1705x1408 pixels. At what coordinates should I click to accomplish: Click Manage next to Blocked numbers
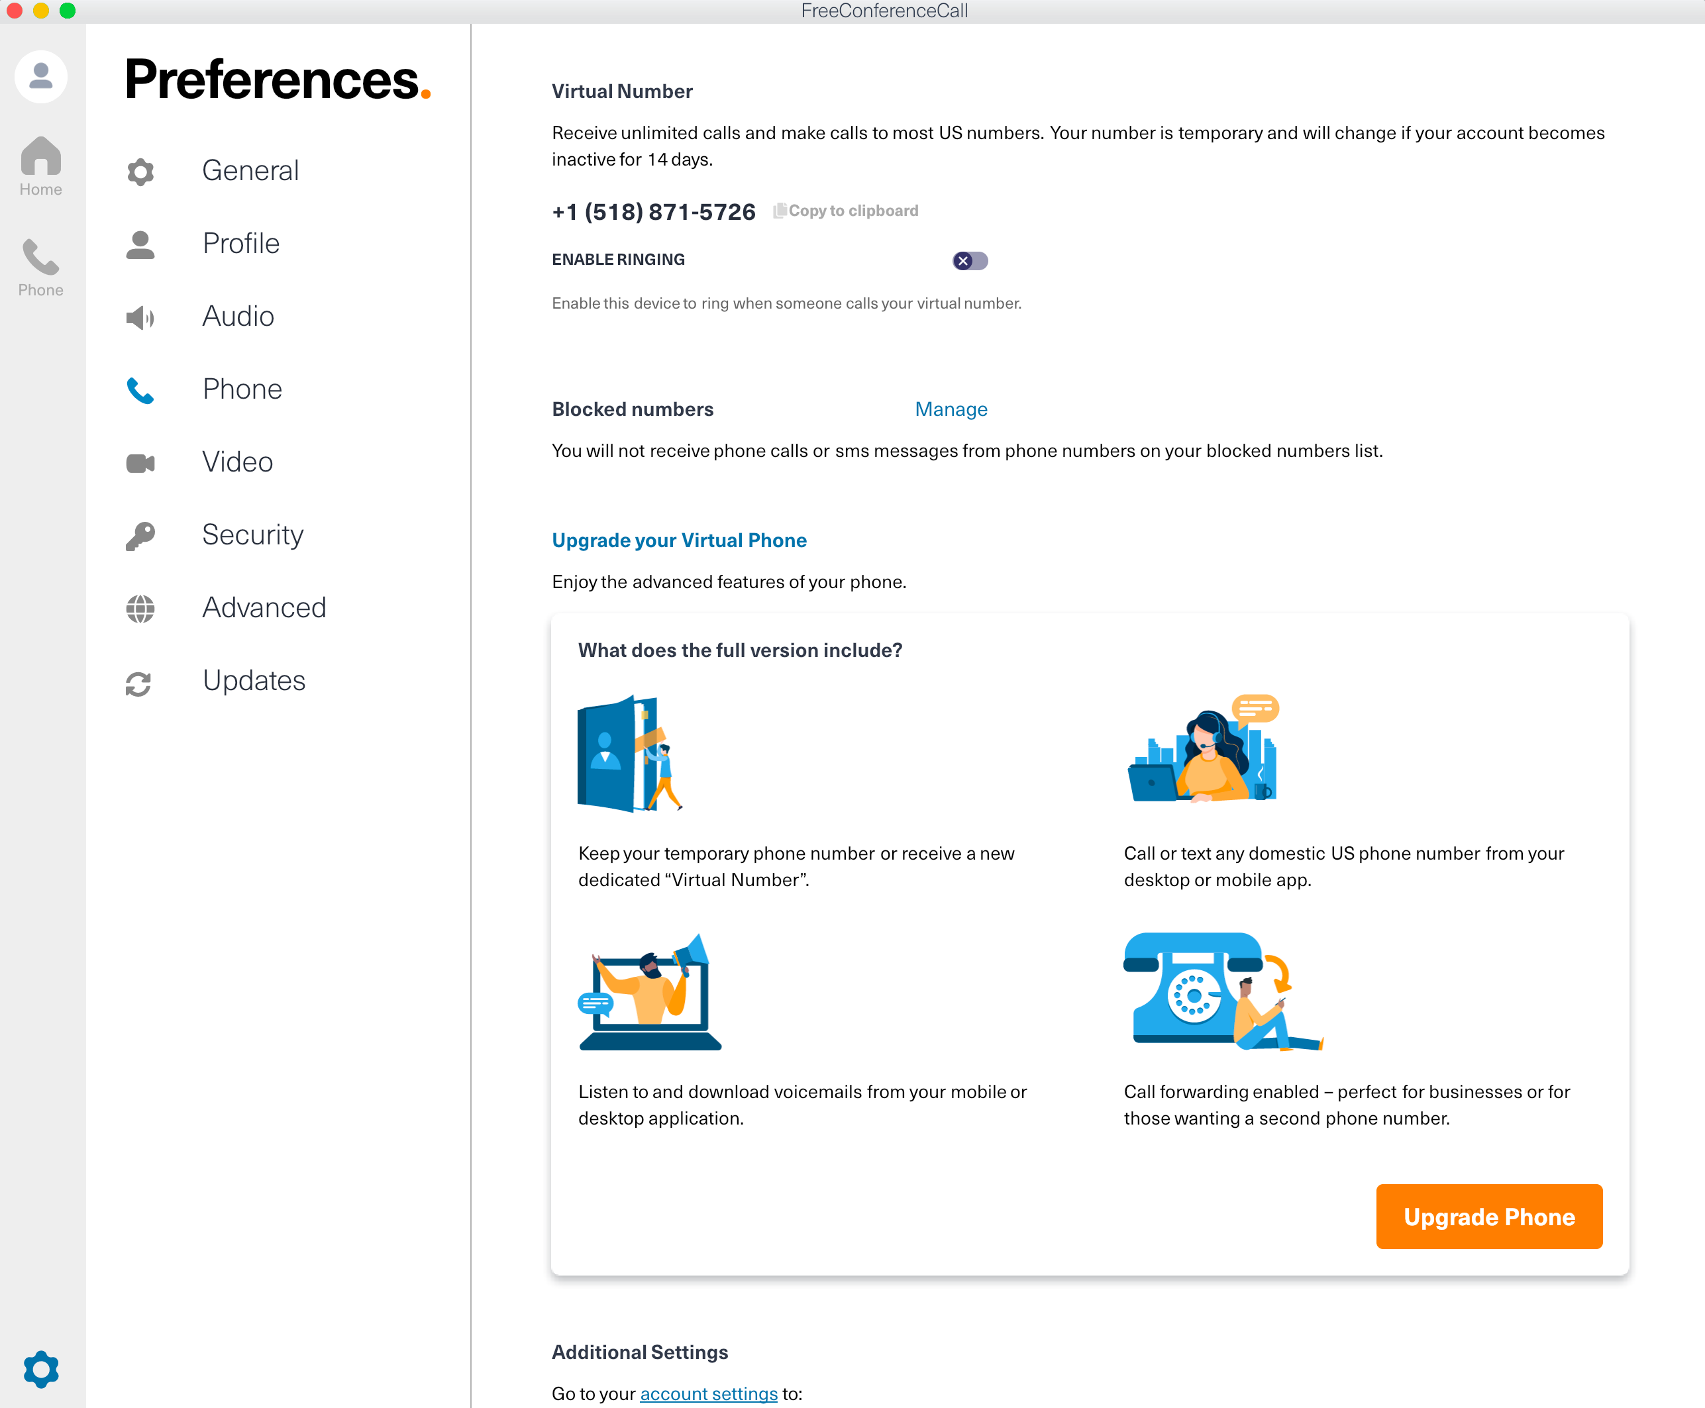[951, 409]
